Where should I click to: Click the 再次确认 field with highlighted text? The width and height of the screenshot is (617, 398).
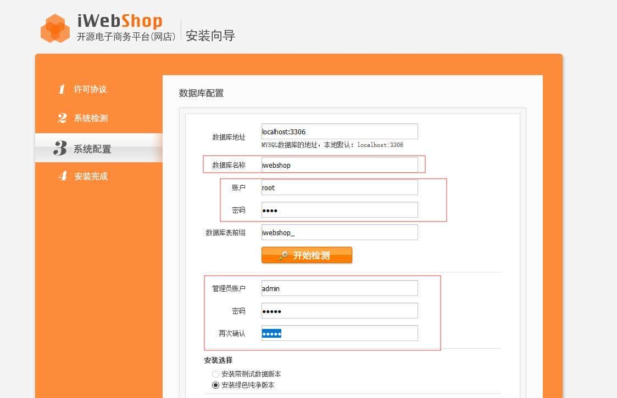click(x=339, y=333)
